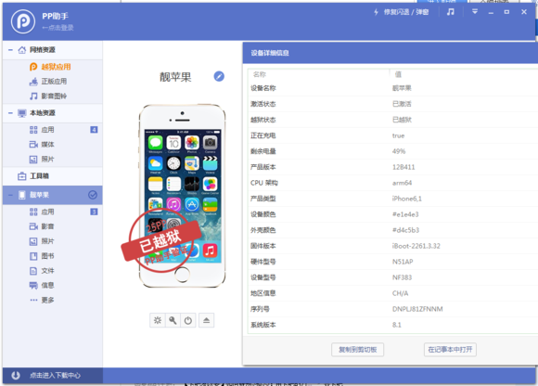Open the title bar dropdown menu arrow

point(475,12)
